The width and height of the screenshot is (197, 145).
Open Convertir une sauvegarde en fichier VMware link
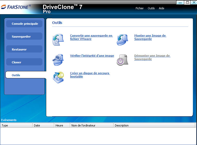[91, 37]
